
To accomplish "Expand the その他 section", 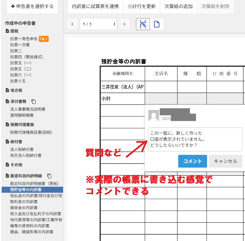I will point(16,165).
